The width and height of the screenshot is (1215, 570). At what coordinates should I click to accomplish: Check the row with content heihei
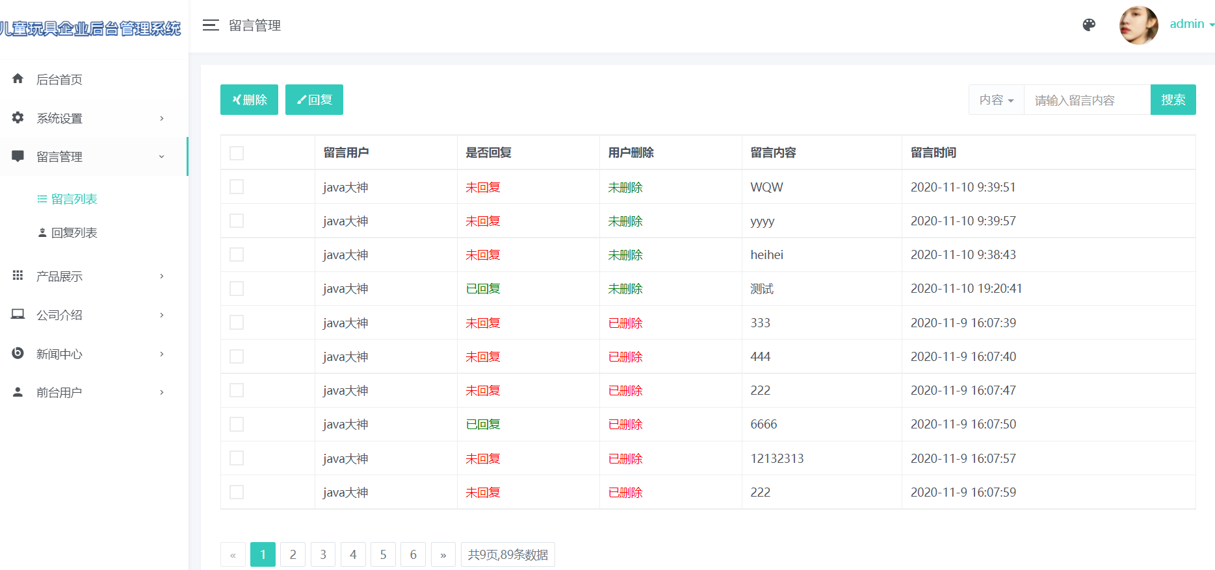(237, 254)
